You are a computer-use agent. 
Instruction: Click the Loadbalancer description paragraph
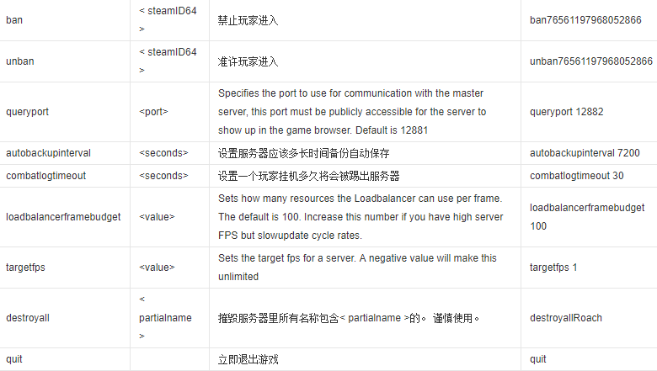[x=361, y=217]
